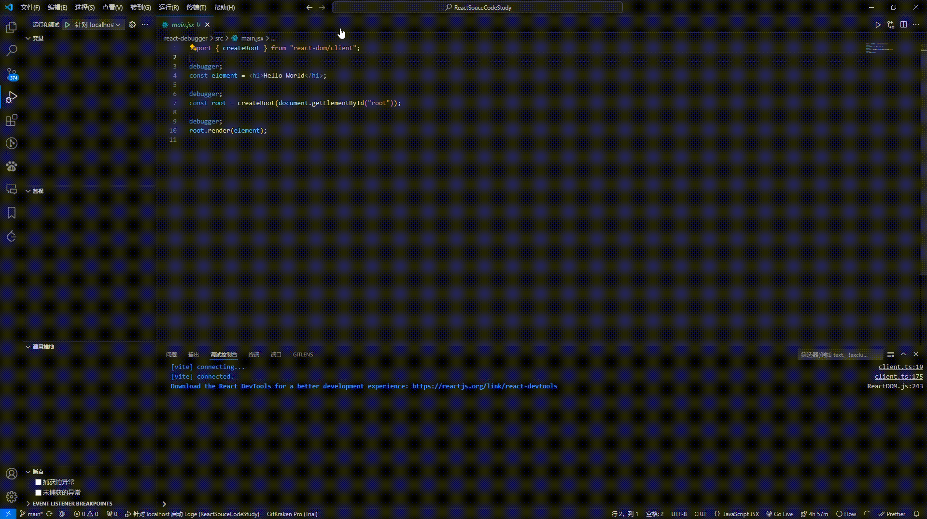
Task: Enable the 捕获的异常 breakpoint checkbox
Action: (38, 482)
